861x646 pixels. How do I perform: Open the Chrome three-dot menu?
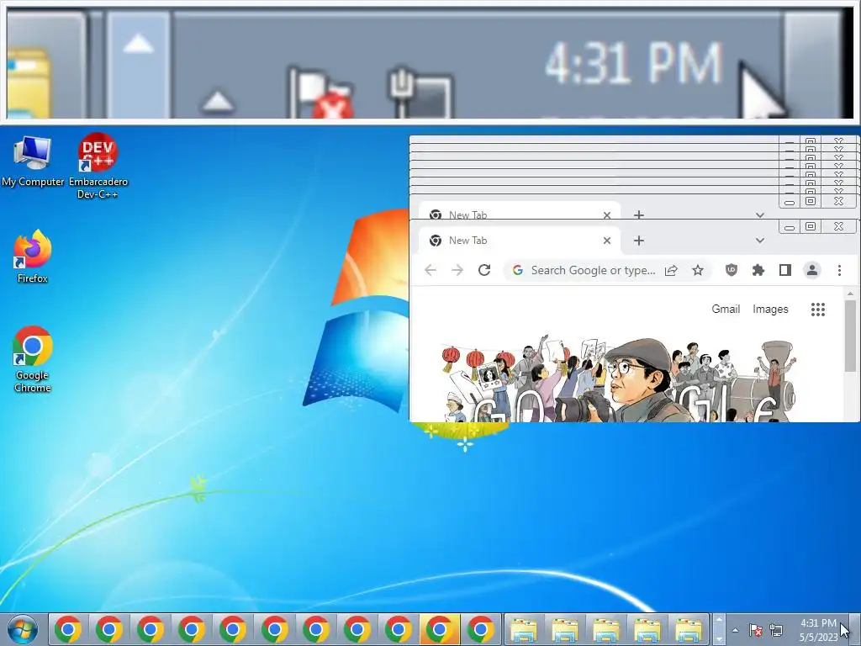pyautogui.click(x=839, y=270)
